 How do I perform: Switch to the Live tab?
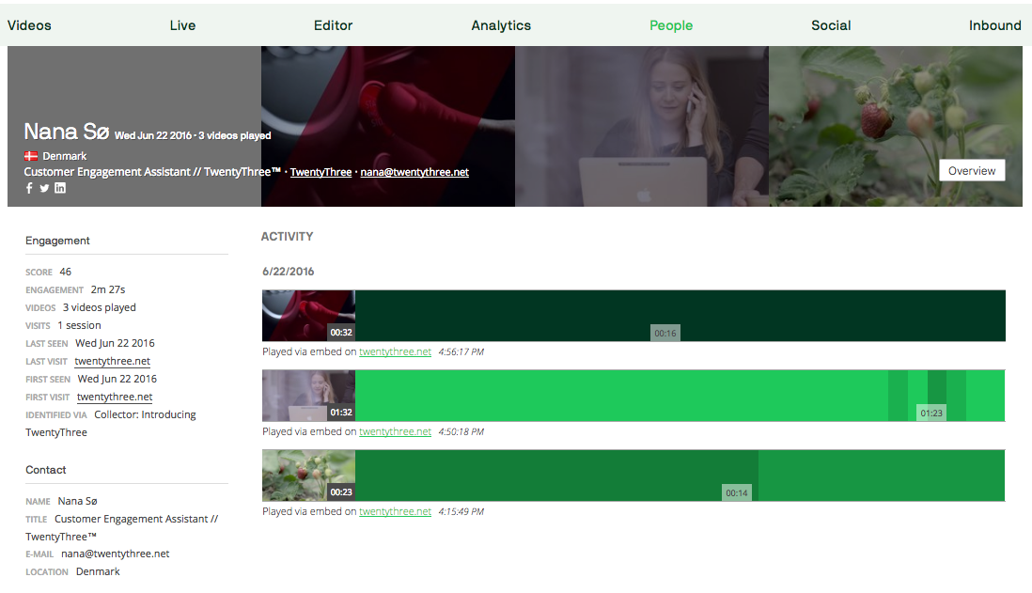[182, 25]
